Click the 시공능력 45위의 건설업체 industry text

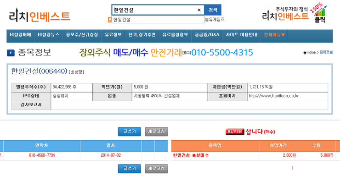[x=157, y=96]
